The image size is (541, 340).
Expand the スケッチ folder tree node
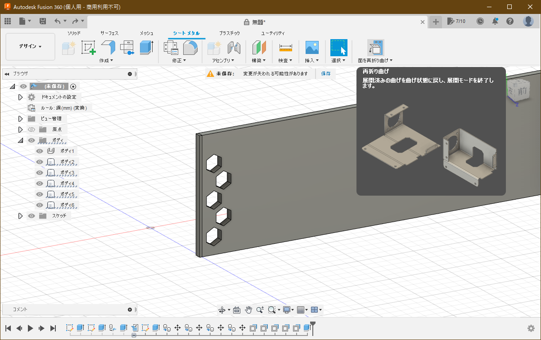20,216
